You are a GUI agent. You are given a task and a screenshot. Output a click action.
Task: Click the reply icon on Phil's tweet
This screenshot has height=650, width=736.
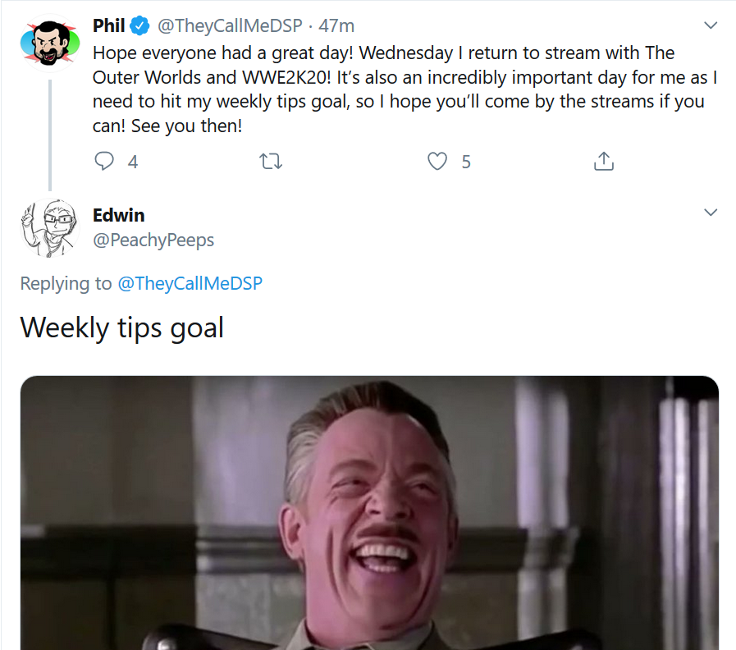103,161
